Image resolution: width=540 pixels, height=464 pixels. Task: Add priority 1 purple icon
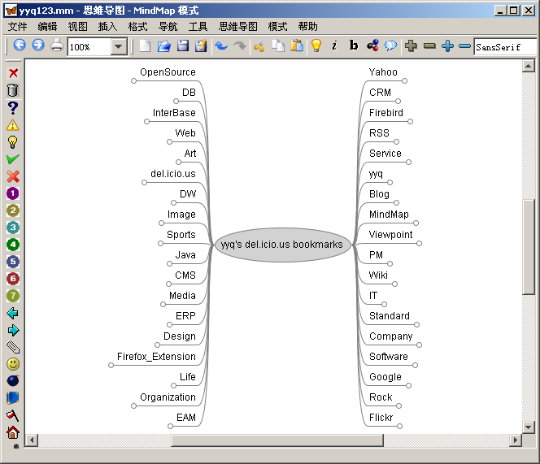click(13, 193)
